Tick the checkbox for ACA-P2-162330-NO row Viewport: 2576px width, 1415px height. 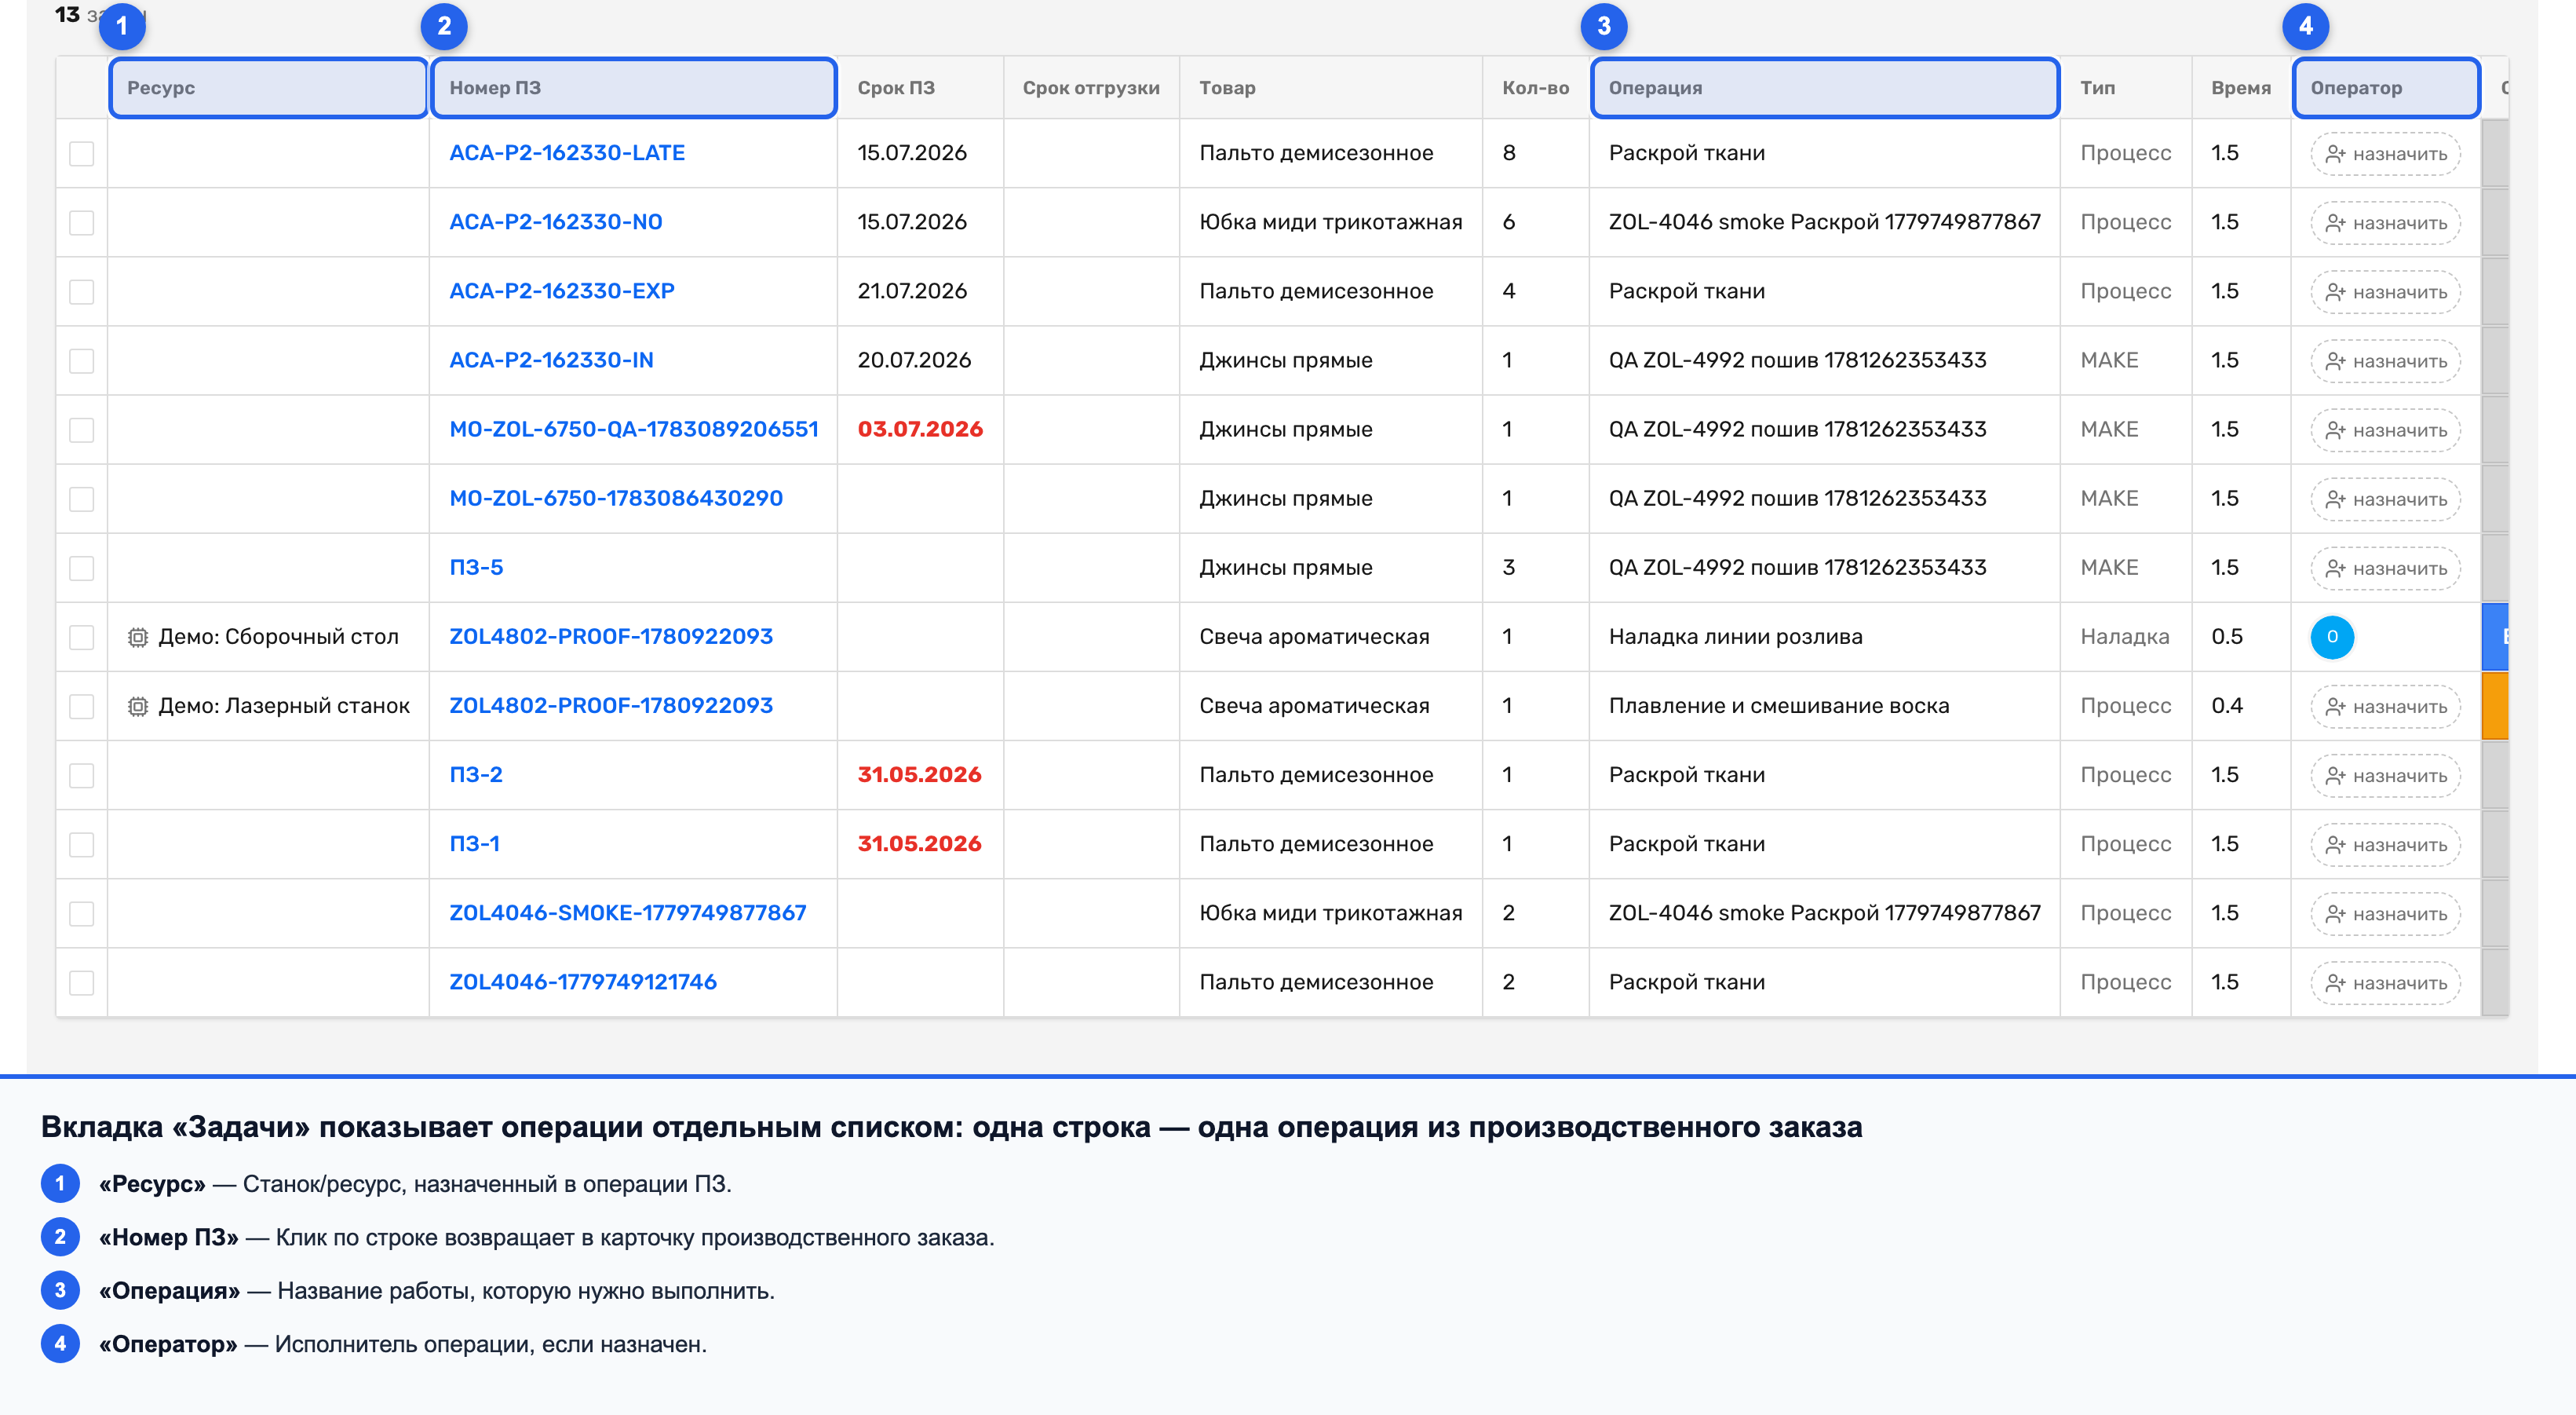(x=82, y=223)
